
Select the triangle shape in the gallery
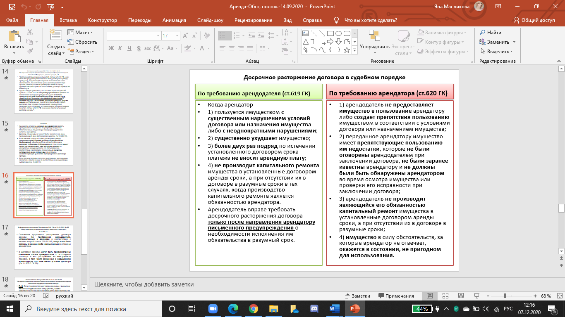coord(306,42)
